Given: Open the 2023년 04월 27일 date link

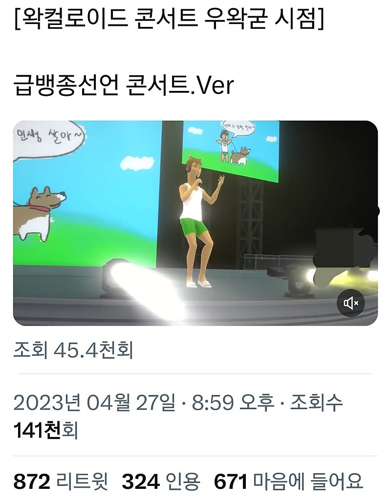Looking at the screenshot, I should 94,402.
